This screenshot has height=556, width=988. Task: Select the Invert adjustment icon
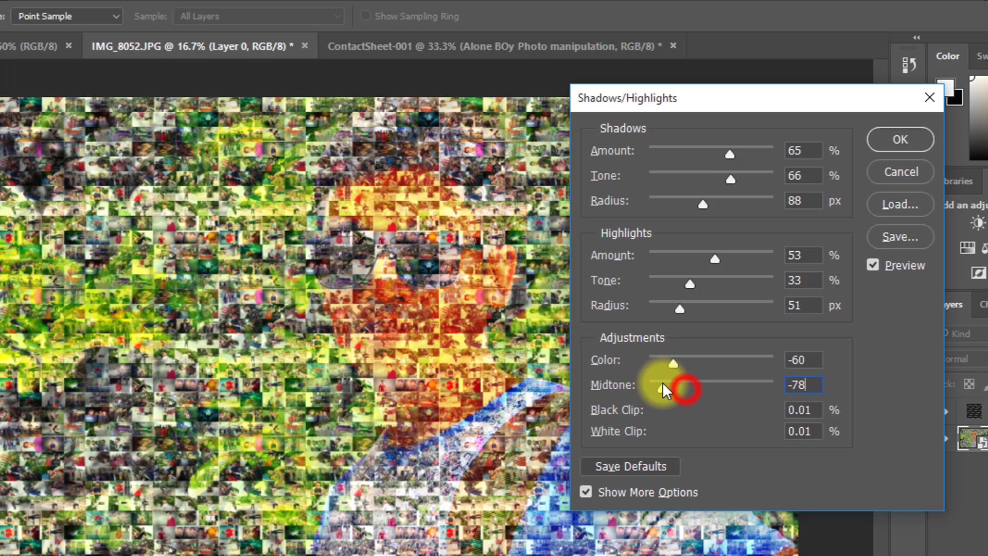[x=979, y=273]
